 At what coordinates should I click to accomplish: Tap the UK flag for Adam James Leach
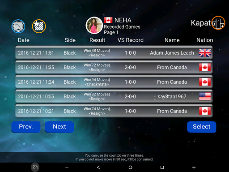point(205,53)
